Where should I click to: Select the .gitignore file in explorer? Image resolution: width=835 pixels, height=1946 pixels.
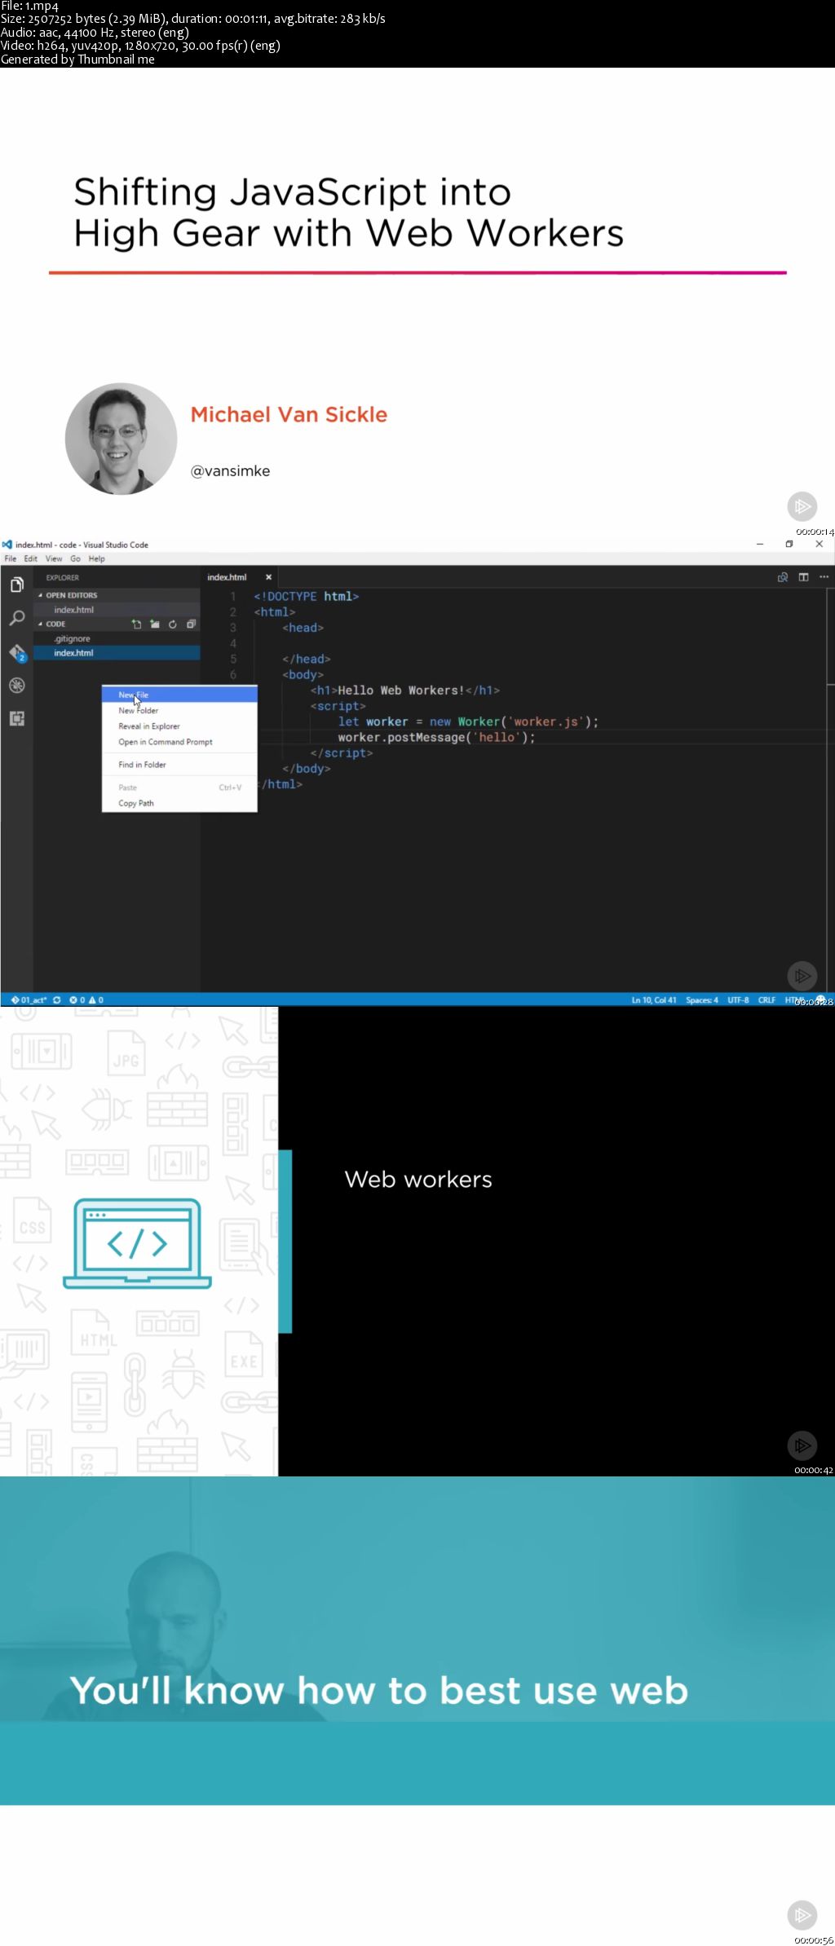[x=117, y=638]
